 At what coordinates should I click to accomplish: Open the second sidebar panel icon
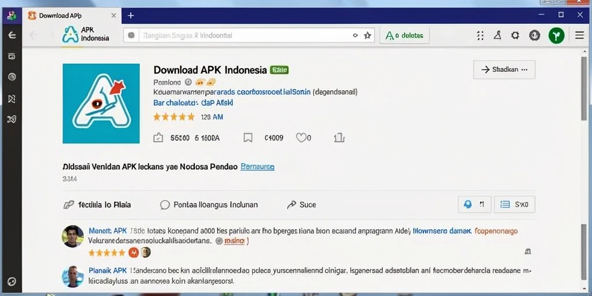[x=12, y=56]
